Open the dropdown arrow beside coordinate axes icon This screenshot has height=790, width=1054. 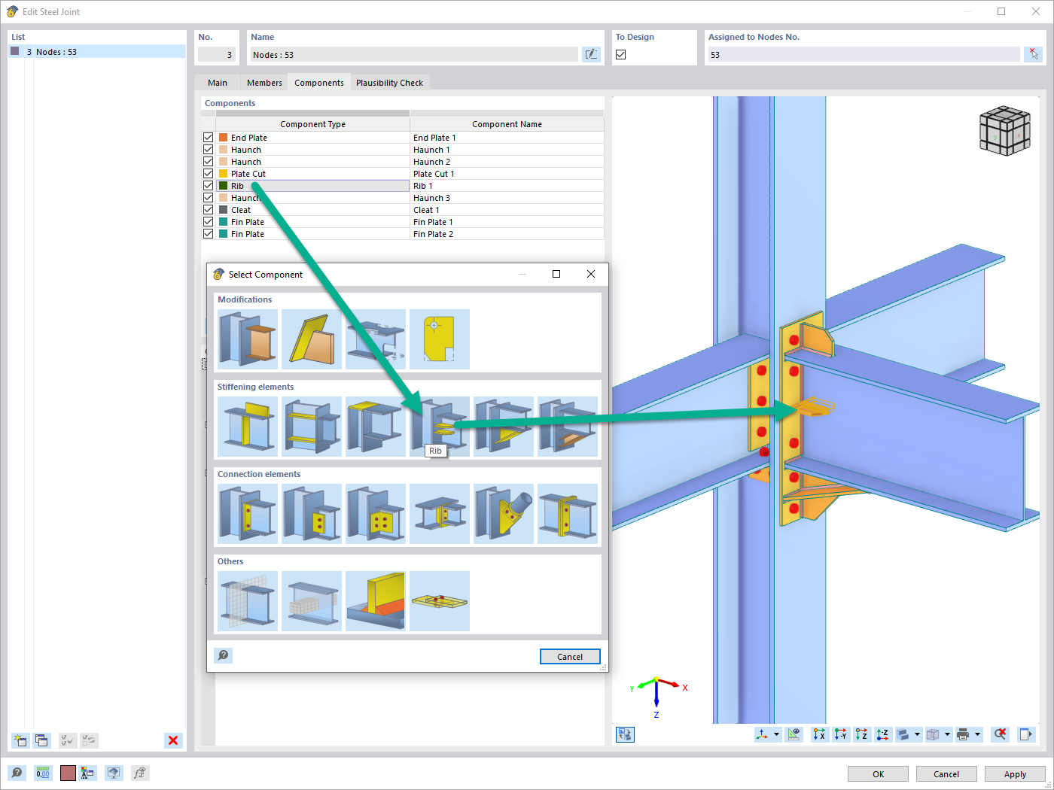point(776,734)
